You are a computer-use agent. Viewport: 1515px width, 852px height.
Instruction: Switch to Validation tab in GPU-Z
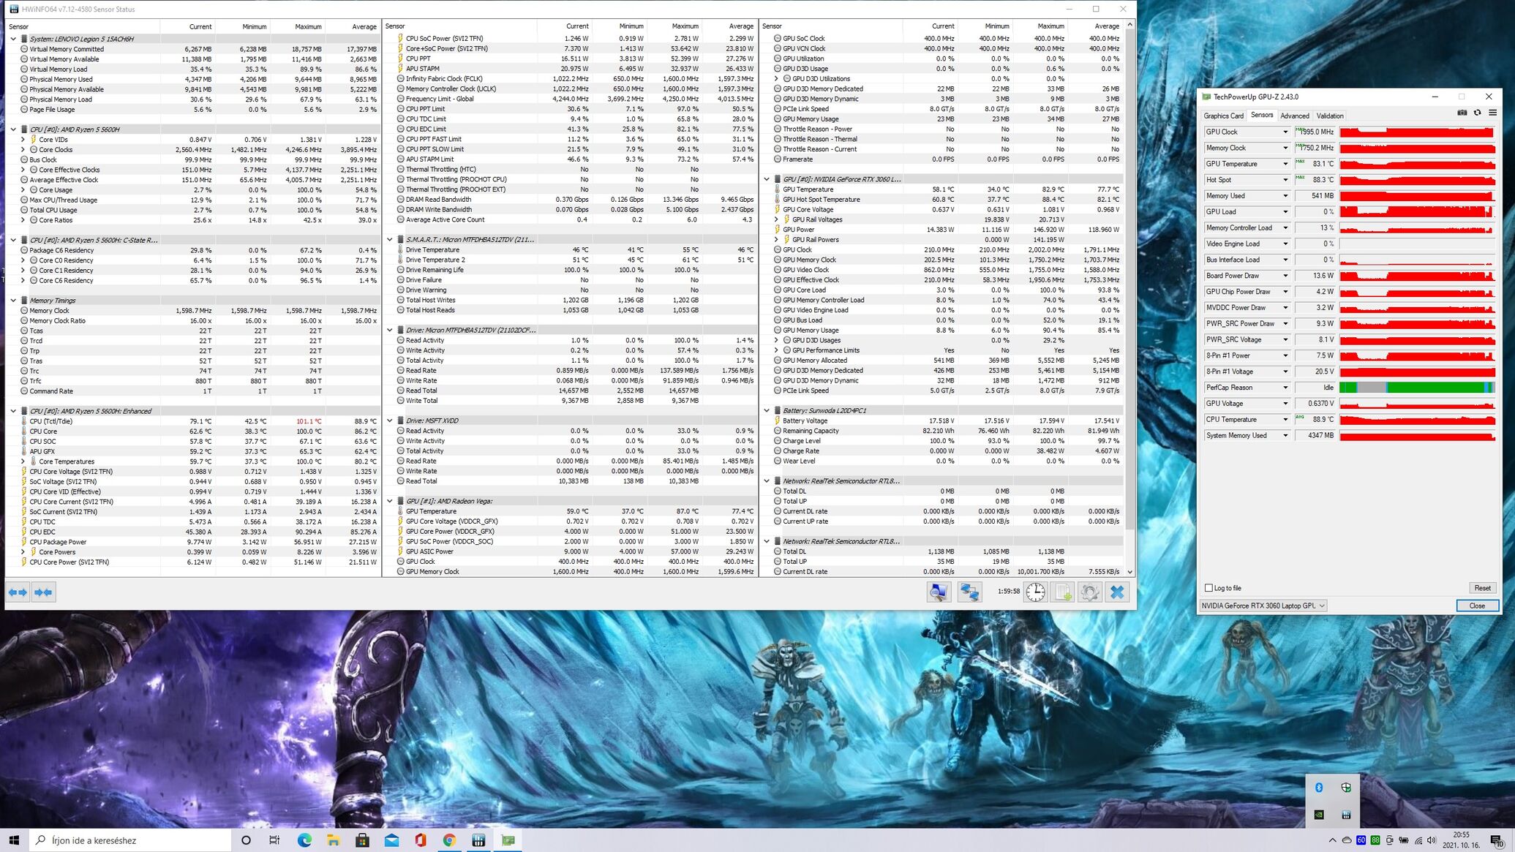pyautogui.click(x=1329, y=116)
